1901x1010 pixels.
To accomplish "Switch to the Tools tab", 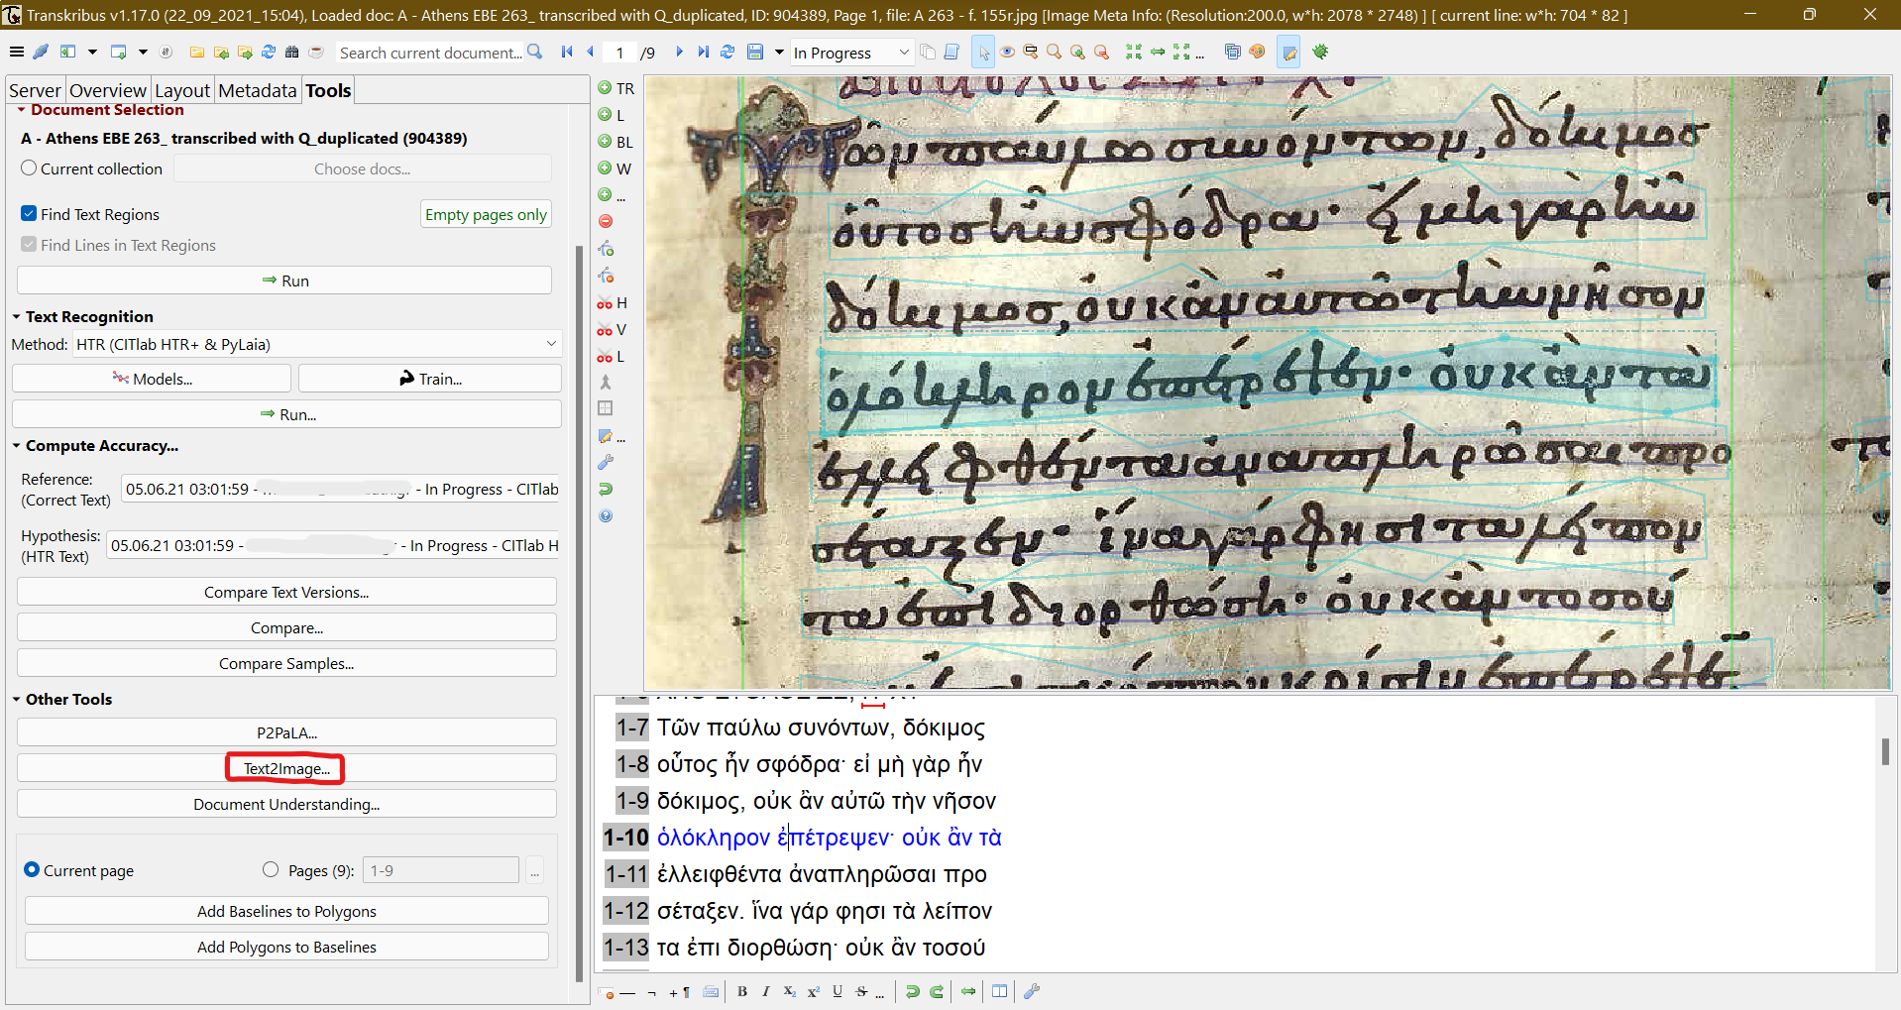I will [x=328, y=90].
